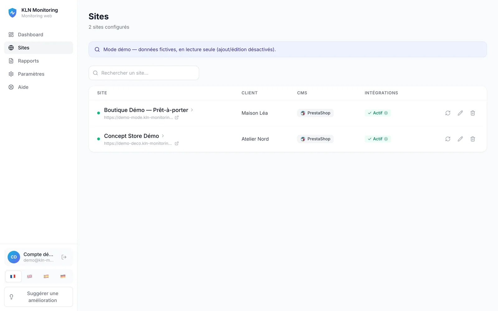Viewport: 498px width, 311px height.
Task: Click PrestaShop badge in Maison Léa row
Action: pos(315,113)
